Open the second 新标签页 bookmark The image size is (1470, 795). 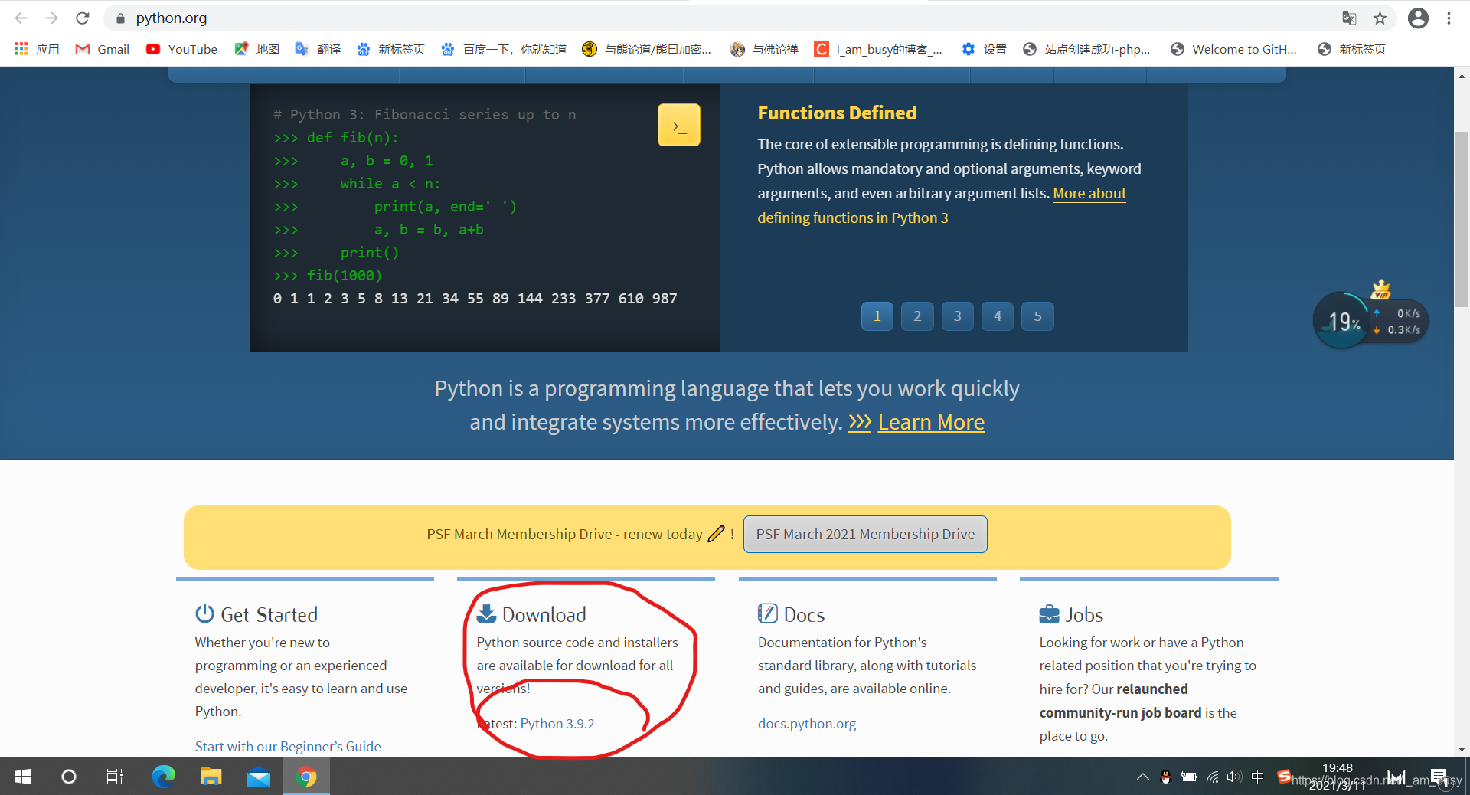tap(1351, 49)
